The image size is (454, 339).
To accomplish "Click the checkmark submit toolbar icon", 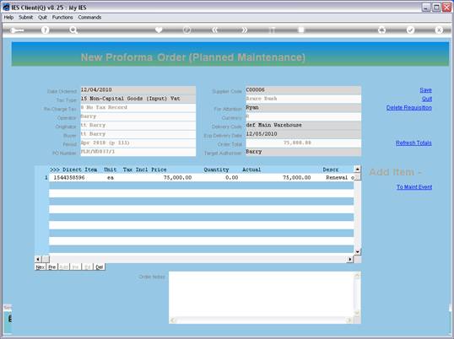I will [410, 30].
